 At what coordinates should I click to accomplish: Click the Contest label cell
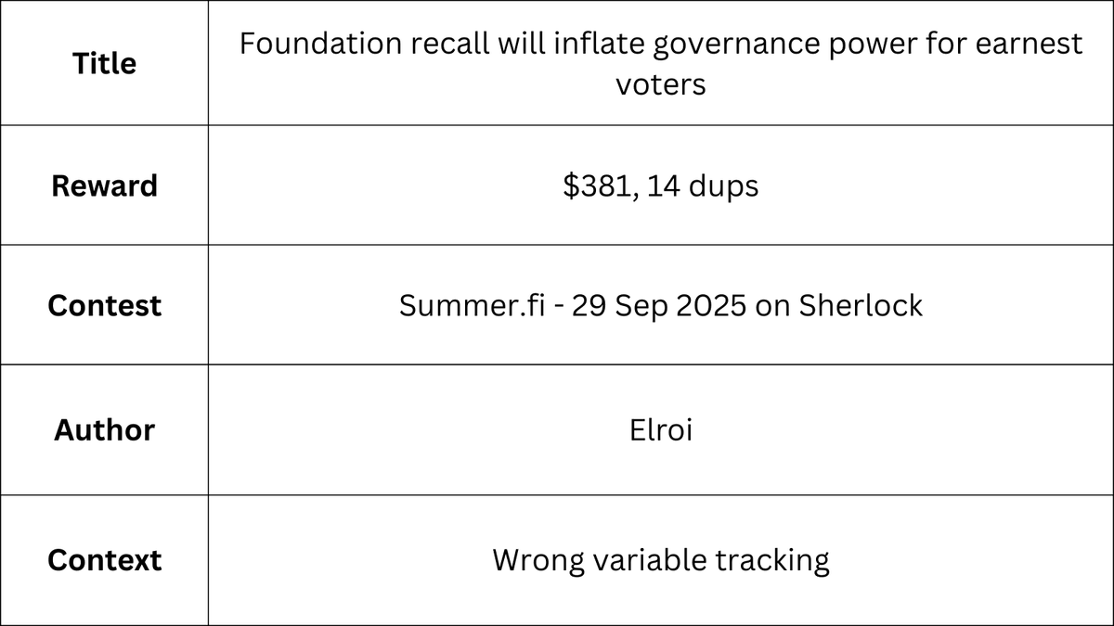coord(104,305)
